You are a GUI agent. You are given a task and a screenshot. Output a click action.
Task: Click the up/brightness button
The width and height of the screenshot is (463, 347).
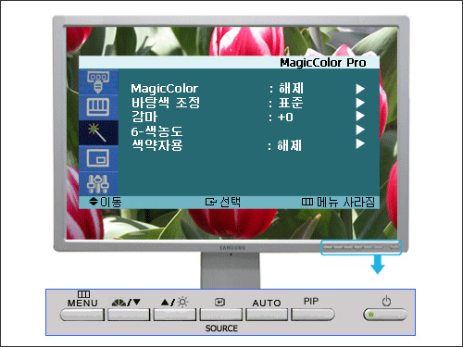[x=175, y=315]
